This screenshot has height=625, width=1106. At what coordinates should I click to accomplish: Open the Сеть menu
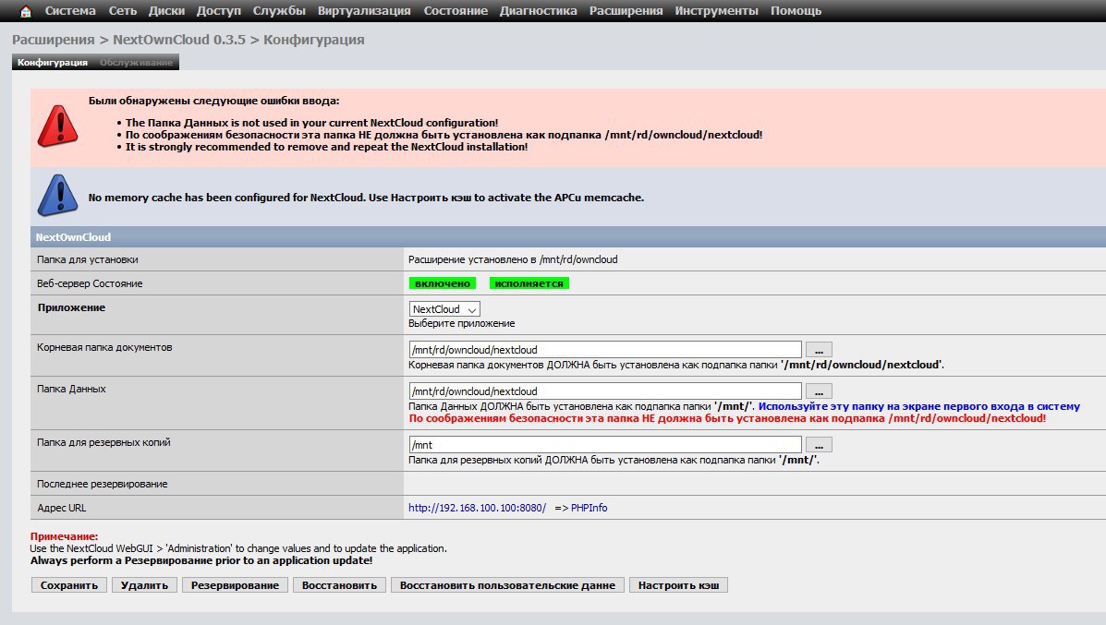click(123, 10)
